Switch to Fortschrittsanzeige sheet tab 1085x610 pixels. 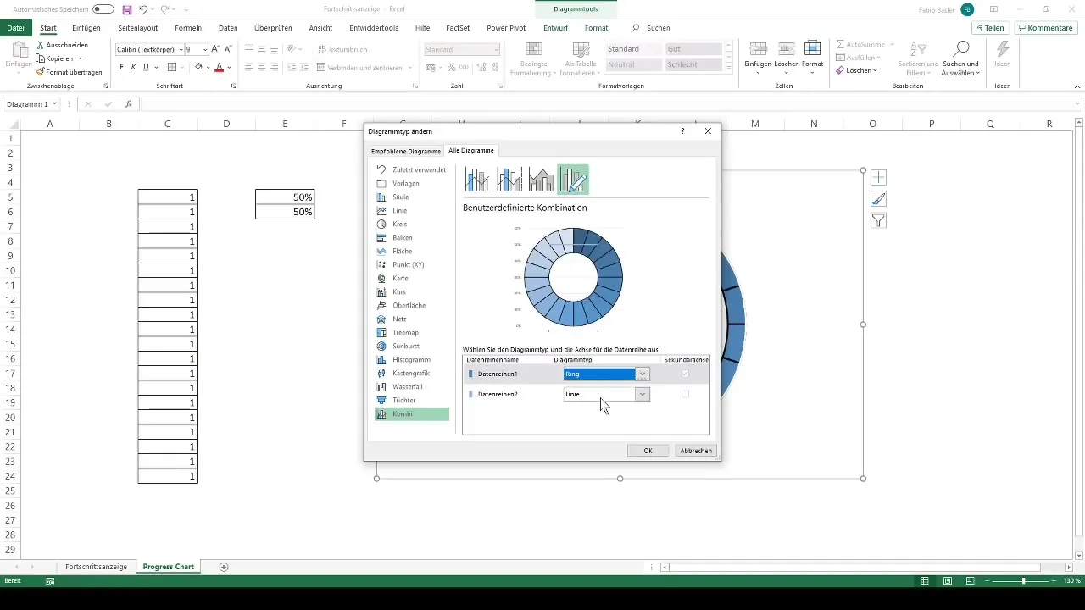96,567
